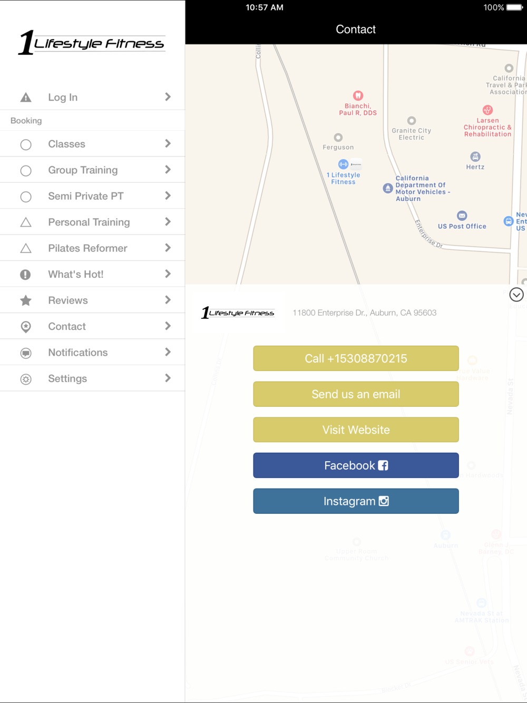The width and height of the screenshot is (527, 703).
Task: Click the battery indicator in status bar
Action: click(x=514, y=7)
